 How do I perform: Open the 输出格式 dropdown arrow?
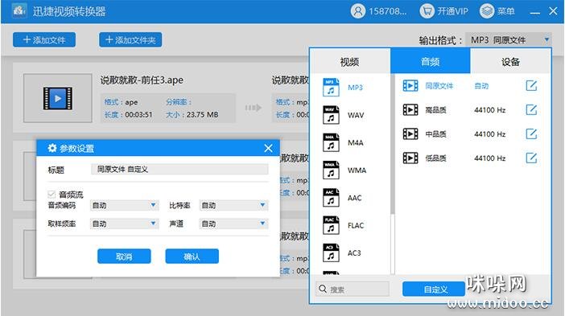546,39
